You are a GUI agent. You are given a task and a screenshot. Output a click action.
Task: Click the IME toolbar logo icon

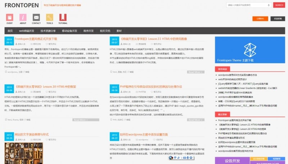coord(171,158)
